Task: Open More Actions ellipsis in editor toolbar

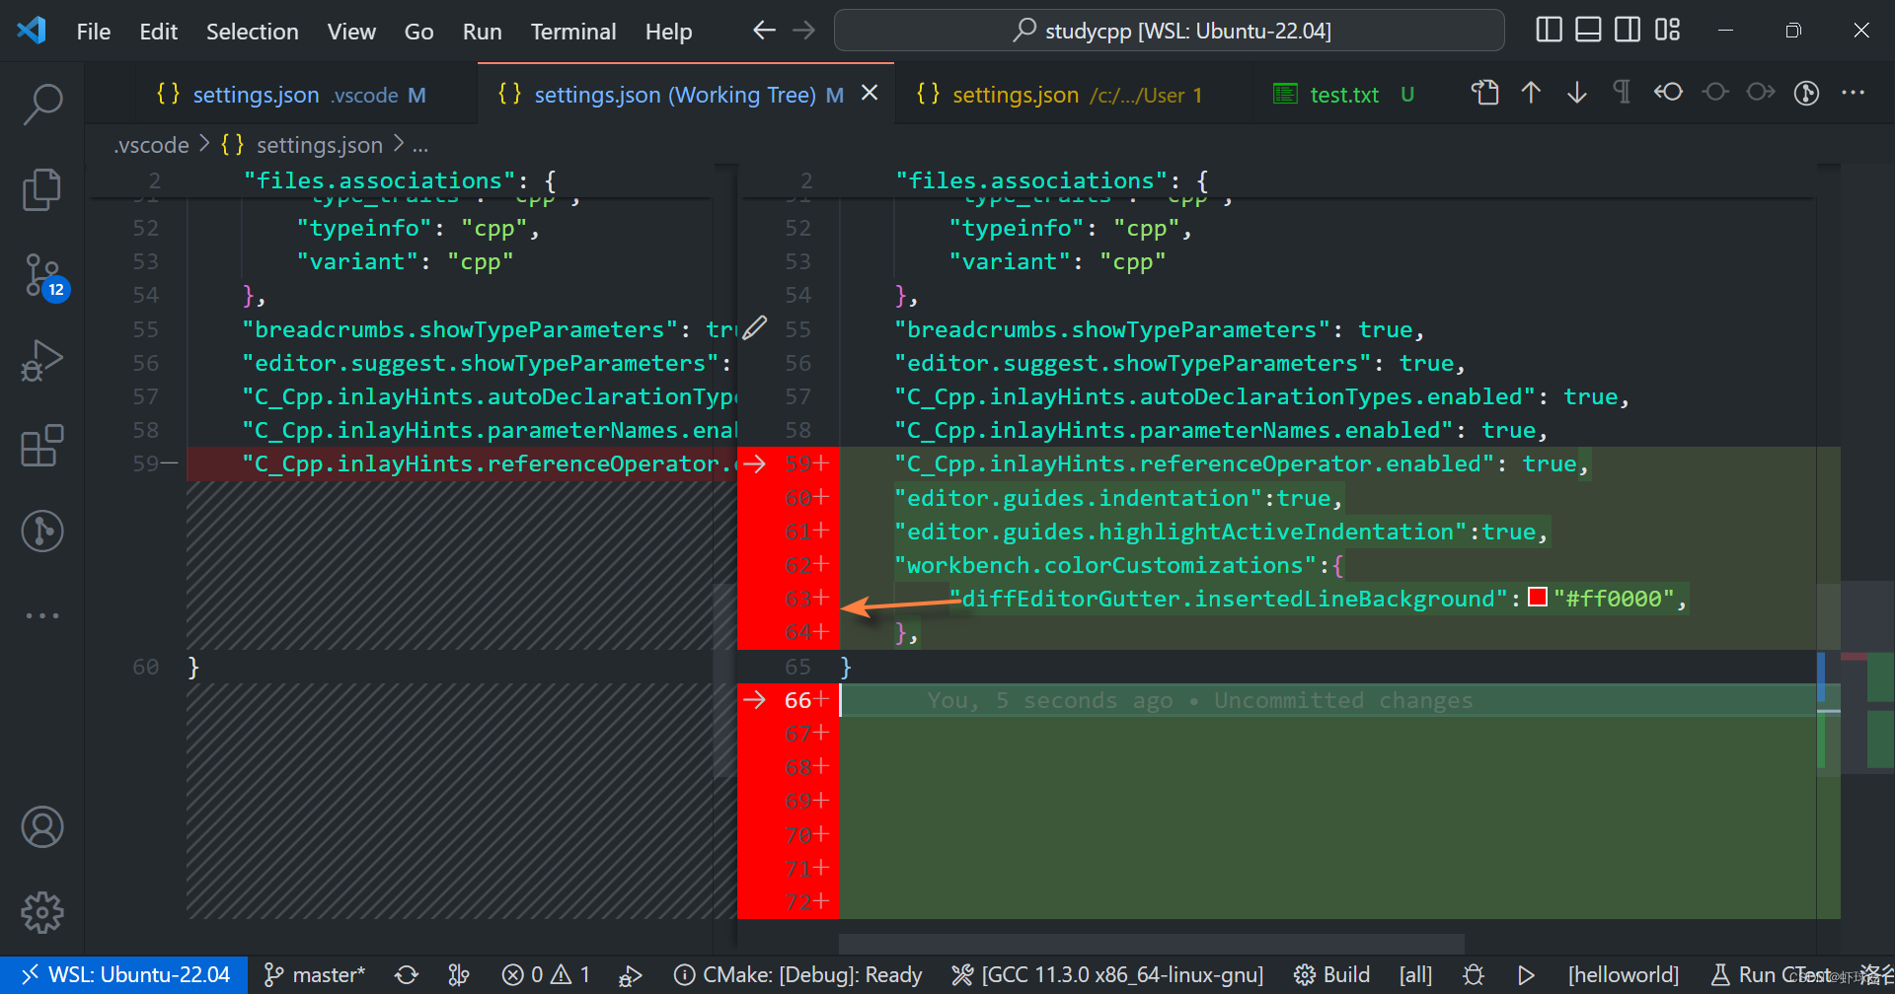Action: [1854, 93]
